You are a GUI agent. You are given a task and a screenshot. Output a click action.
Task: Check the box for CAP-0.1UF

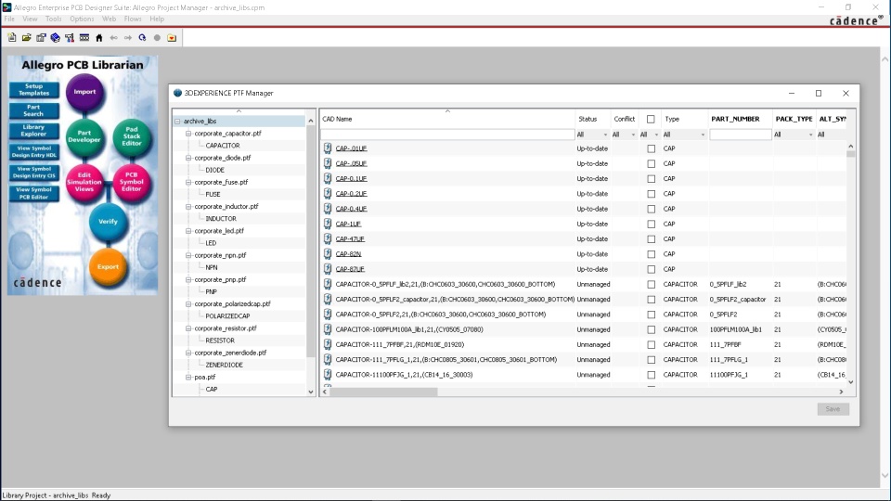click(652, 178)
